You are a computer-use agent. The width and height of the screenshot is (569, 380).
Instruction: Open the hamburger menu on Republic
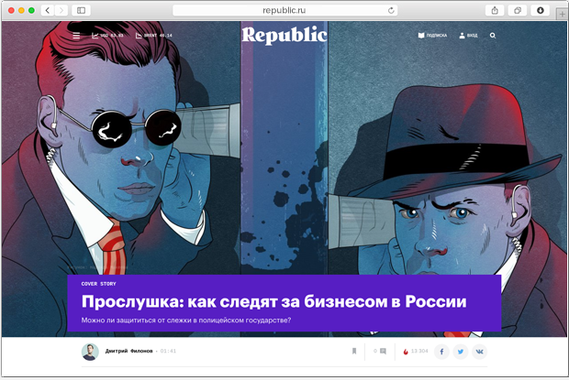[x=76, y=36]
